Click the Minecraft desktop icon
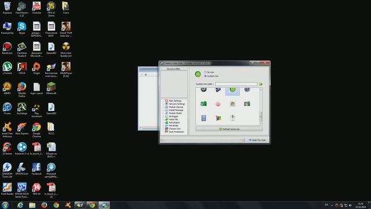 pyautogui.click(x=51, y=88)
